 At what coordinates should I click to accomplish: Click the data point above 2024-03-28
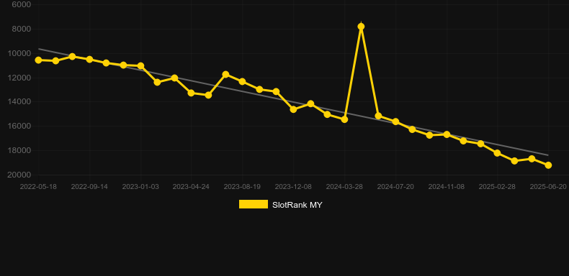tap(344, 119)
